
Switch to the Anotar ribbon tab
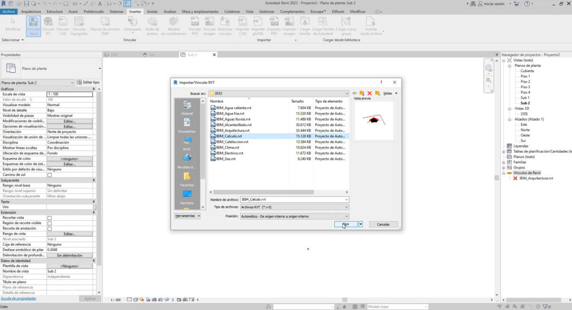[x=152, y=11]
